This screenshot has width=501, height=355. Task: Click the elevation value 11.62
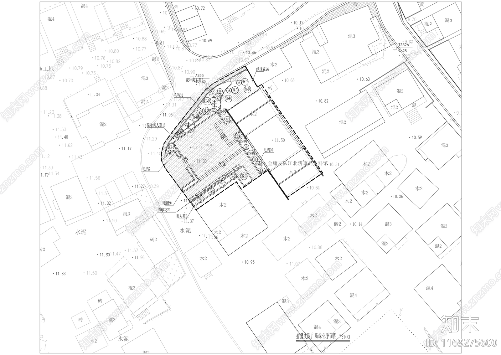click(67, 145)
